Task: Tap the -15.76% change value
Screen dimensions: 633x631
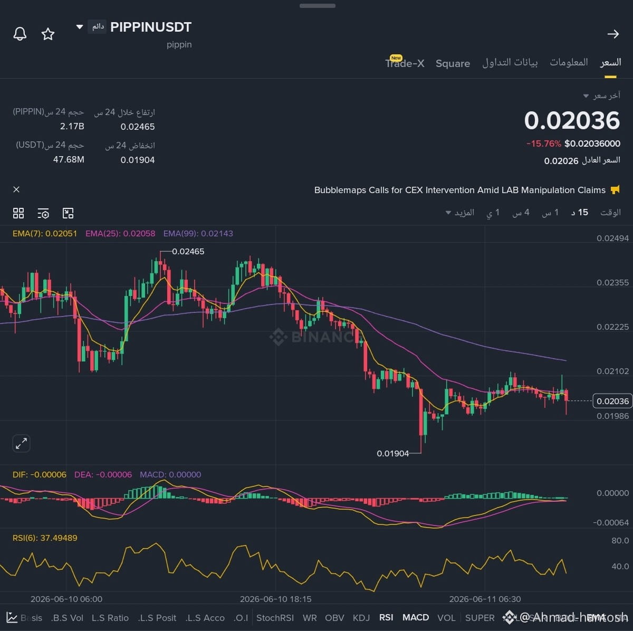Action: 543,144
